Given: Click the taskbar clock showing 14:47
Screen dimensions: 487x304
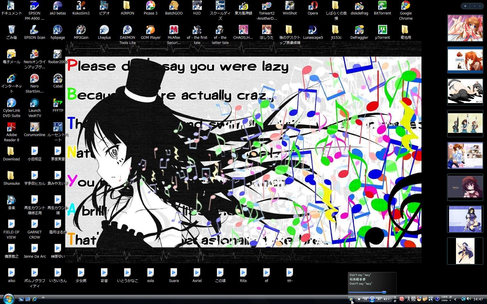Looking at the screenshot, I should [x=478, y=299].
